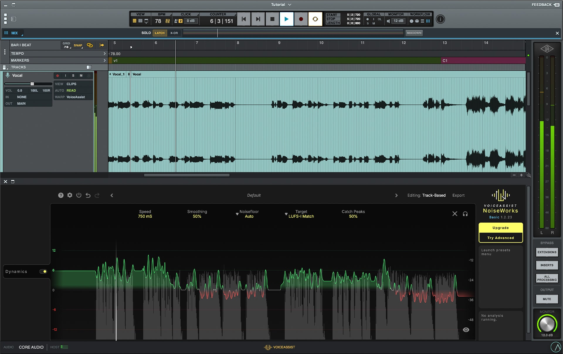Click the NoiseWorks waveform logo
The width and height of the screenshot is (563, 354).
coord(501,195)
